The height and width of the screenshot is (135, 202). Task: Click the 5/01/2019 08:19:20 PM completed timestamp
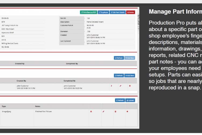[x=73, y=88]
